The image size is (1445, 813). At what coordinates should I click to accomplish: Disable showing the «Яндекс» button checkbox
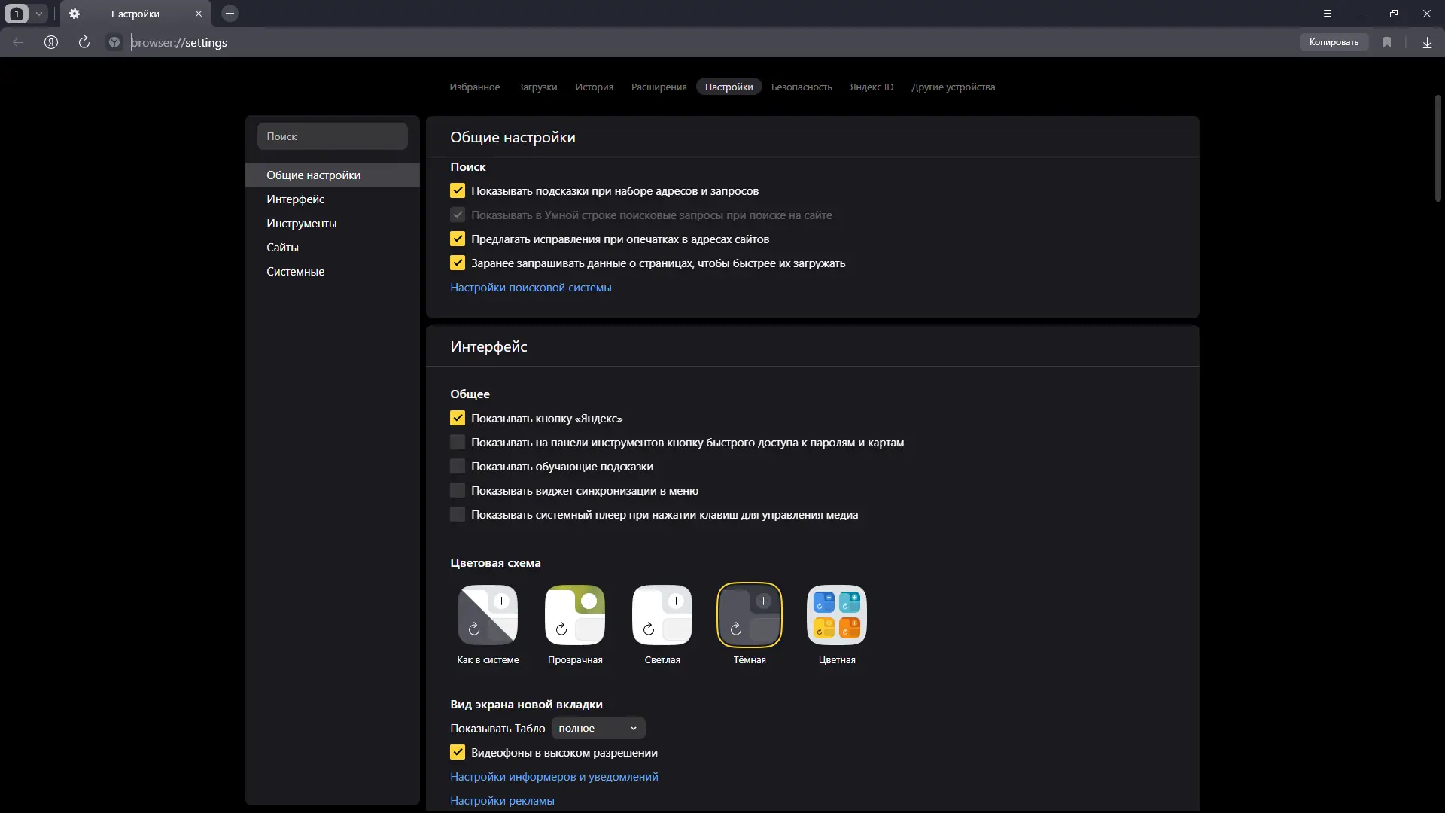(x=458, y=418)
